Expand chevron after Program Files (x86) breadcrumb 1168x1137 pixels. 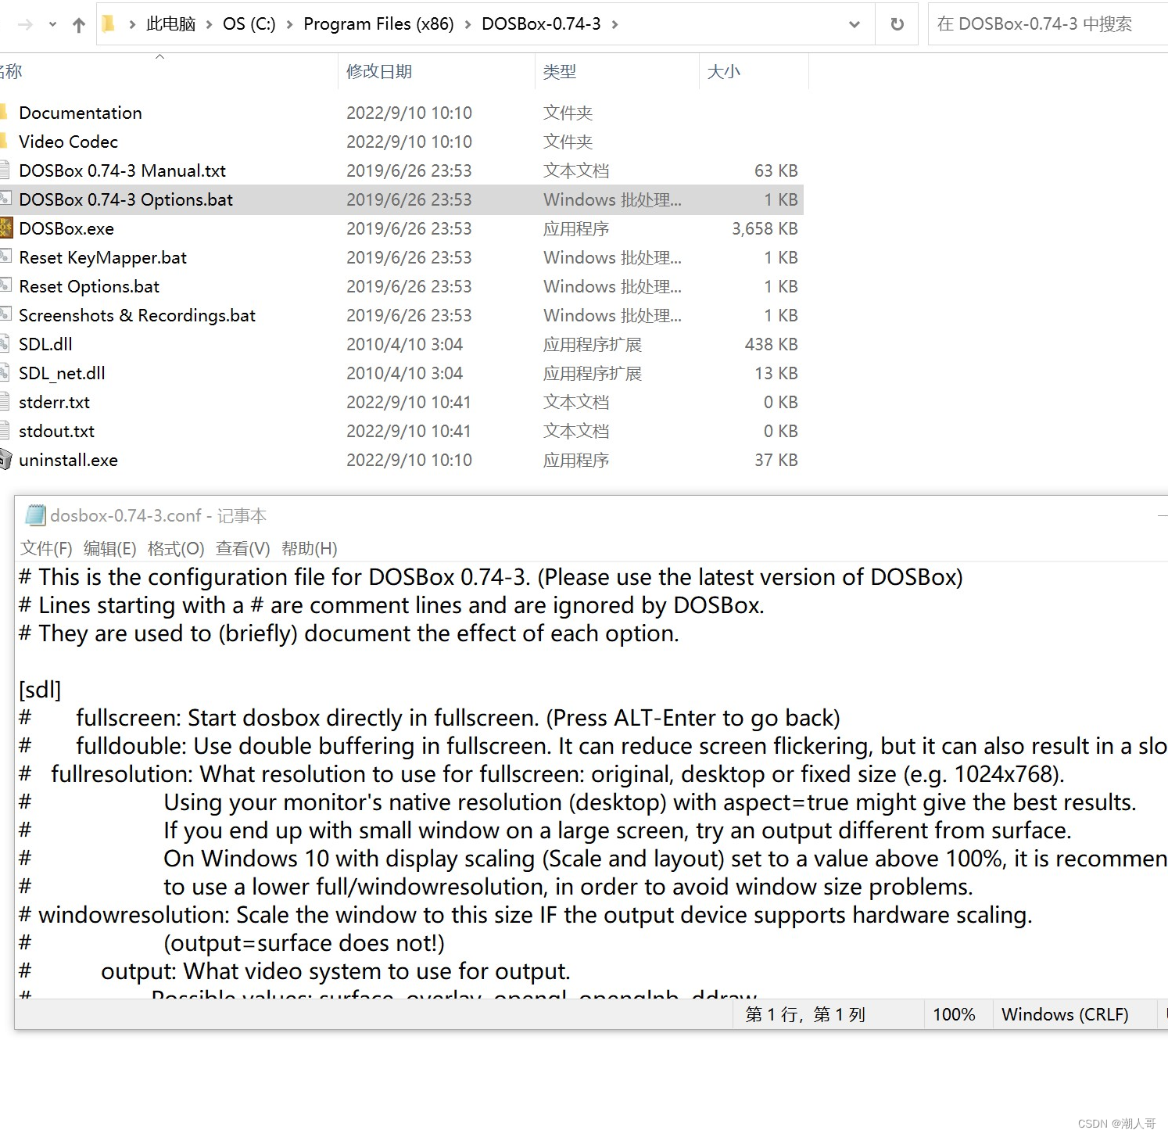[468, 25]
